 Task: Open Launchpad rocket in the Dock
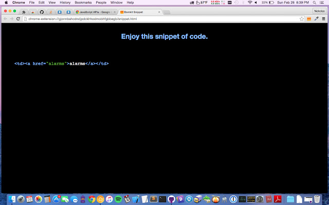click(21, 199)
